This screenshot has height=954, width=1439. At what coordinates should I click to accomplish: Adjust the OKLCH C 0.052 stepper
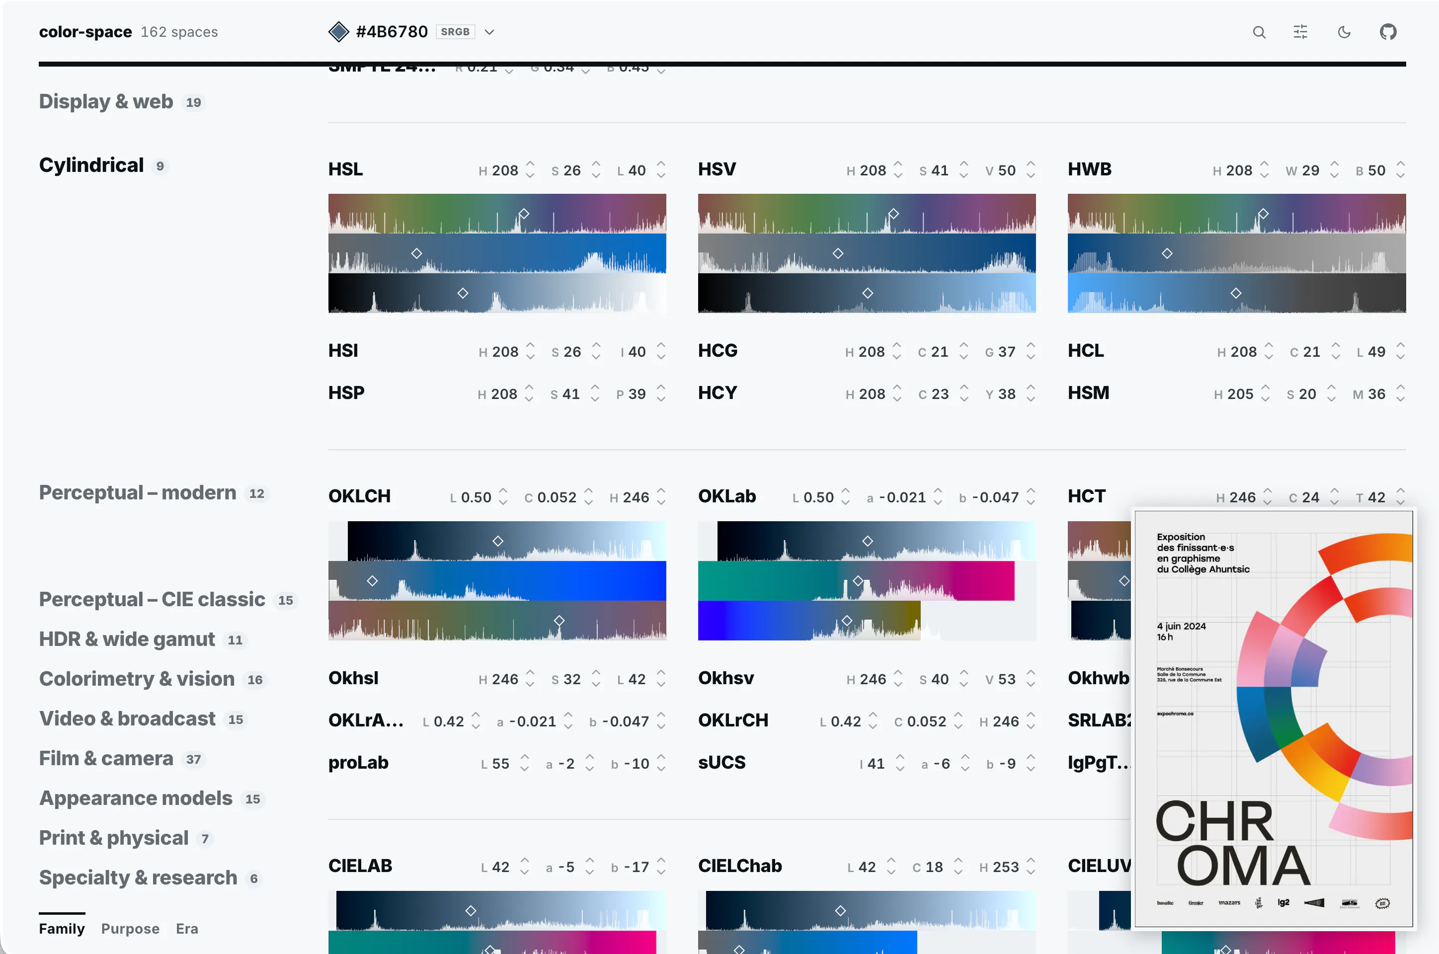pos(588,498)
